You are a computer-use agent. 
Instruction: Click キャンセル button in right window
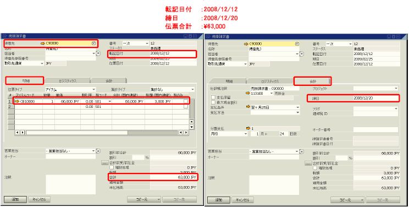(x=242, y=200)
